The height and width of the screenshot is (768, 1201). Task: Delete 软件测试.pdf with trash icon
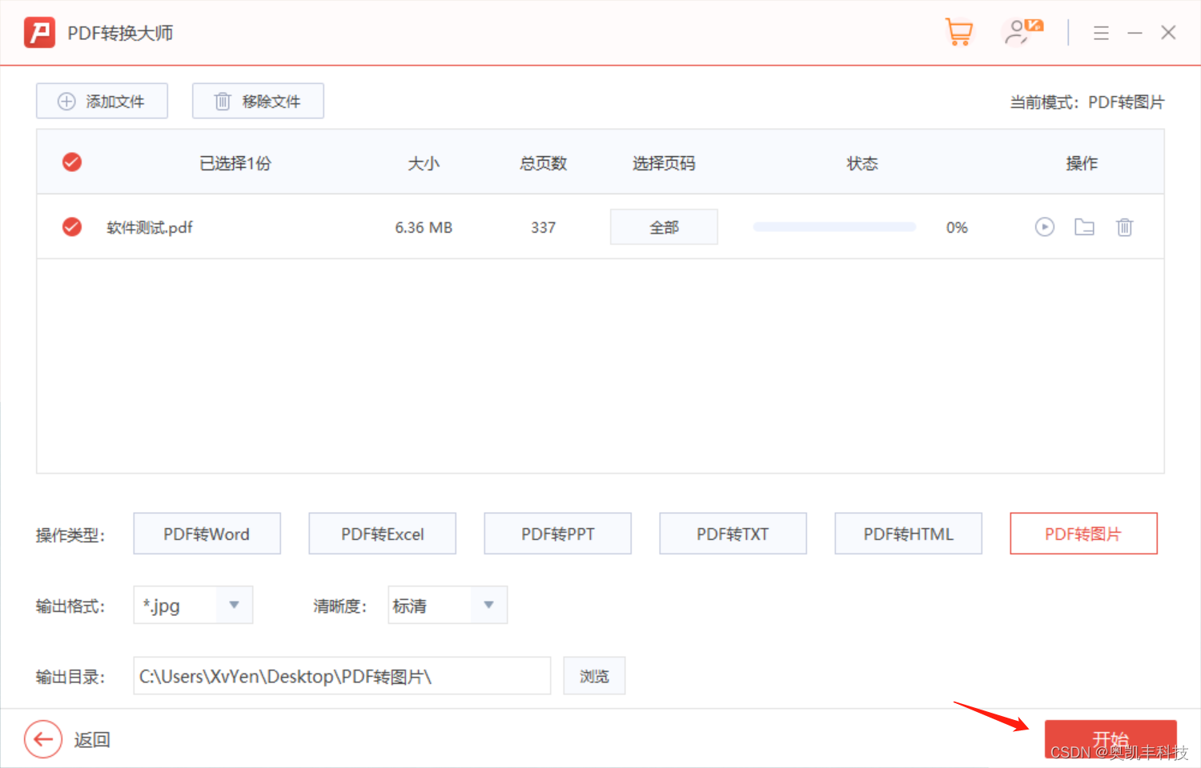tap(1124, 227)
